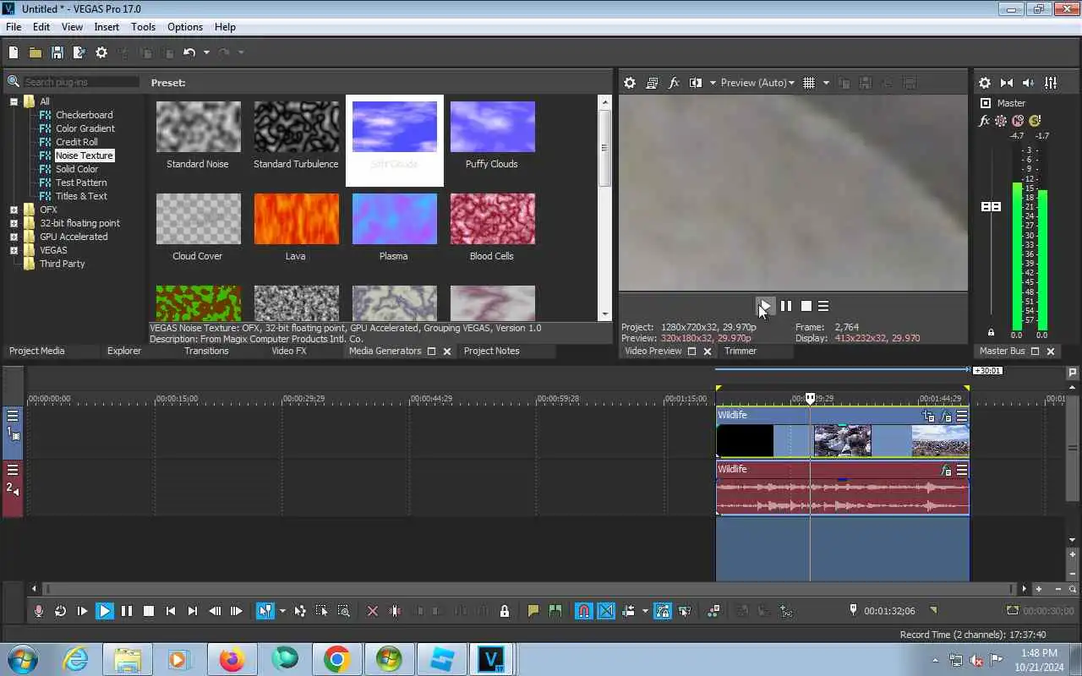Open the overlays grid dropdown arrow
The height and width of the screenshot is (676, 1082).
coord(826,83)
